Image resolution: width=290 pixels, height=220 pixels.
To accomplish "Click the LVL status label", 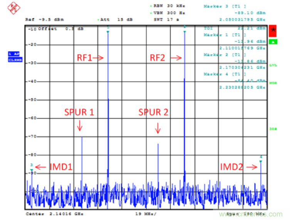I will coord(273,65).
